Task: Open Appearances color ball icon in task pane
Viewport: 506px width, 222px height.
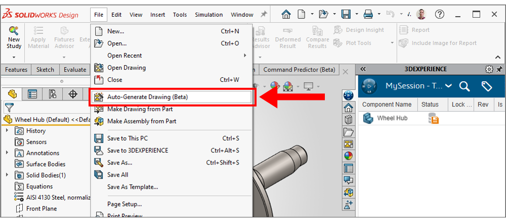Action: click(349, 156)
